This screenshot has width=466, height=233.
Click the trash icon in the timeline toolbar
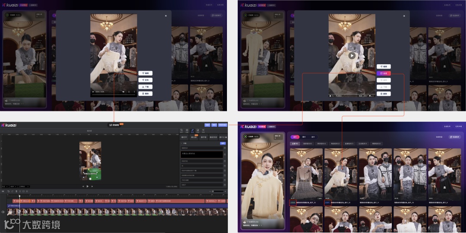[16, 191]
